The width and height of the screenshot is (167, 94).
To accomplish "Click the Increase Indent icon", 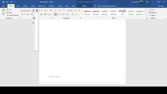I will [72, 10].
